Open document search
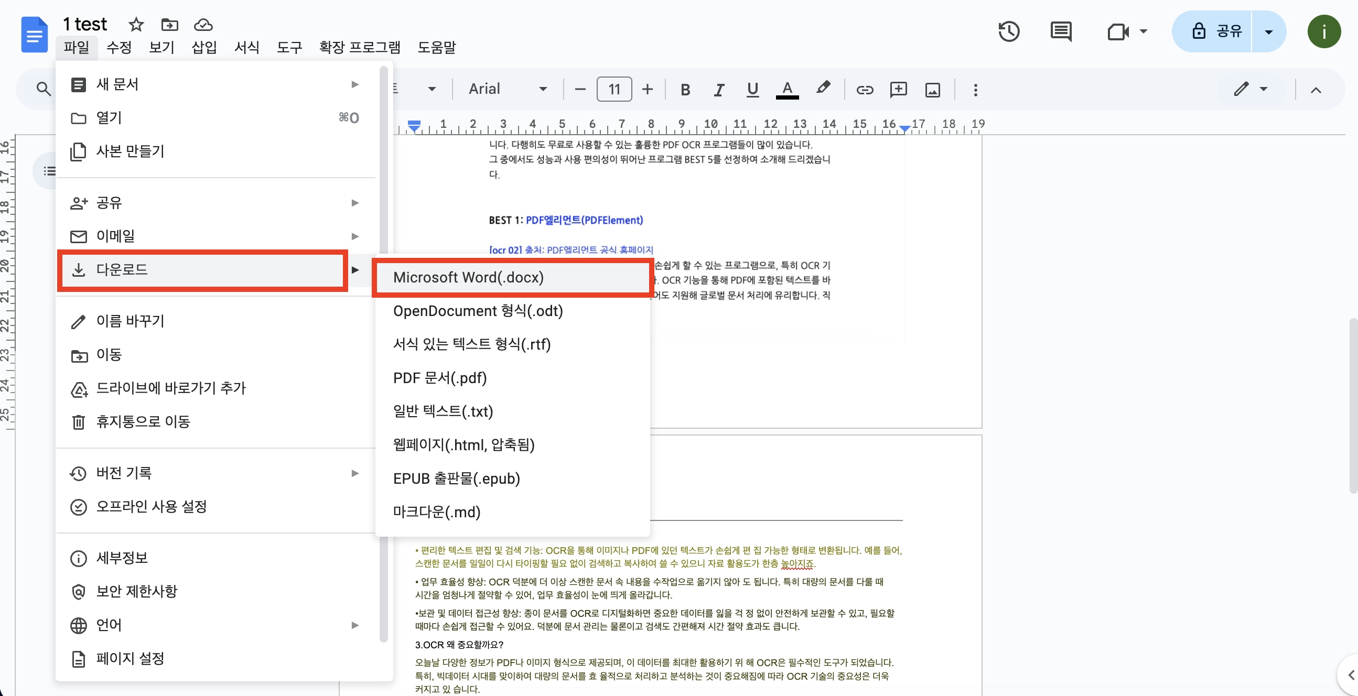 pos(43,89)
